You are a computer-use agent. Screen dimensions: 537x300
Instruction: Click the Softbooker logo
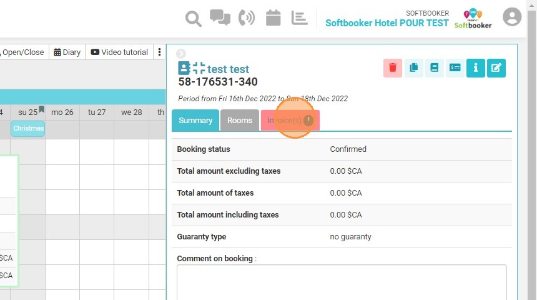(x=473, y=19)
